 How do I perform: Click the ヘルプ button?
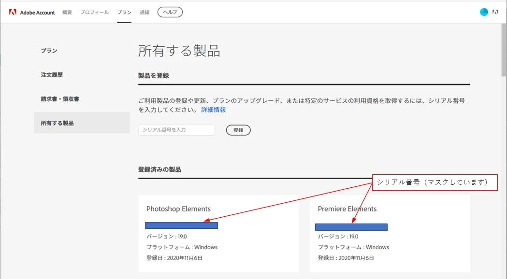pyautogui.click(x=170, y=12)
